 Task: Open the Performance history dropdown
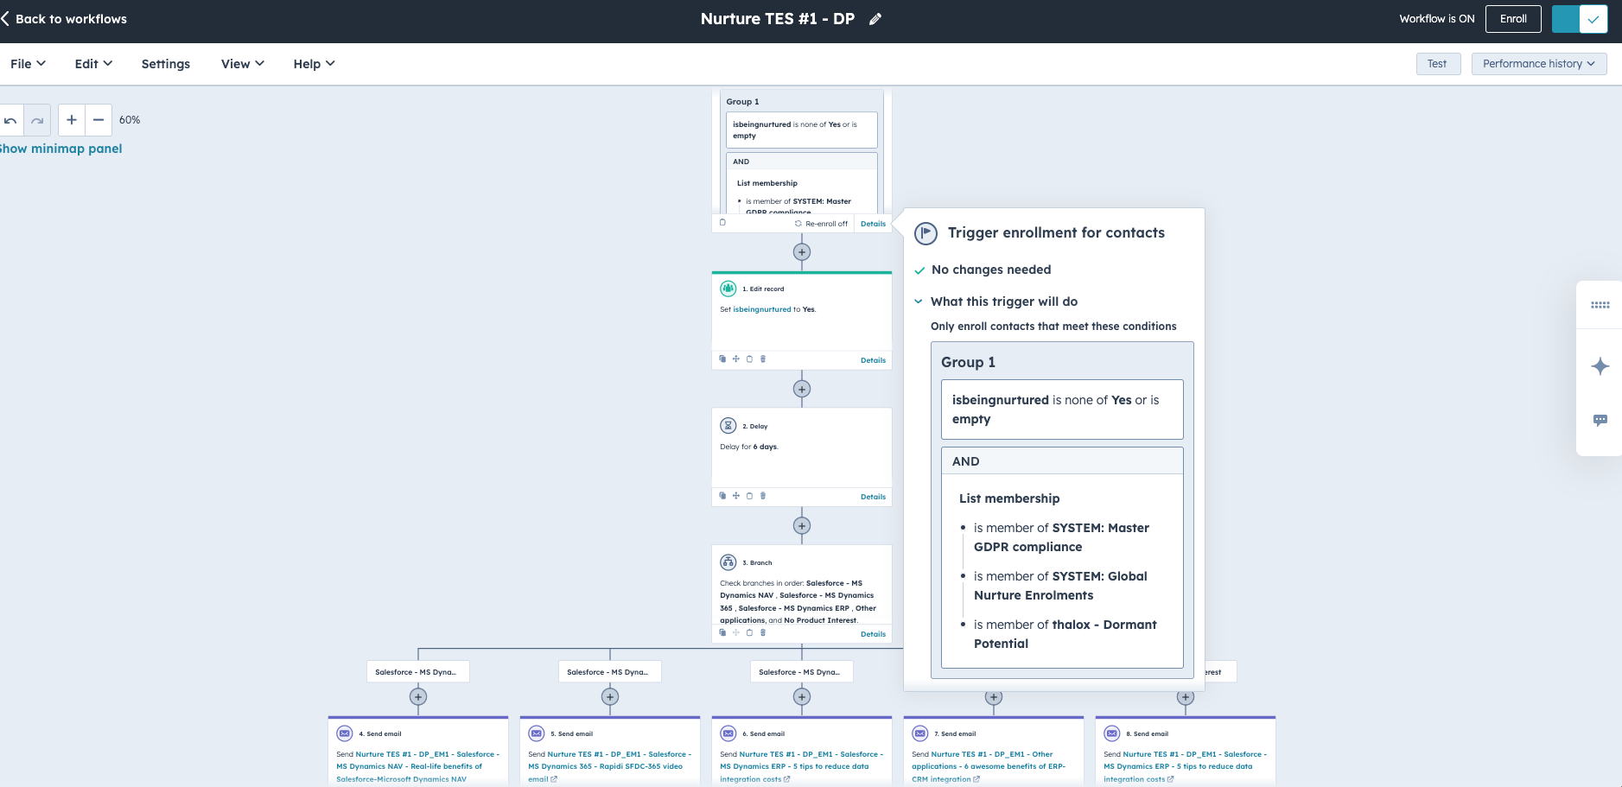pyautogui.click(x=1539, y=64)
